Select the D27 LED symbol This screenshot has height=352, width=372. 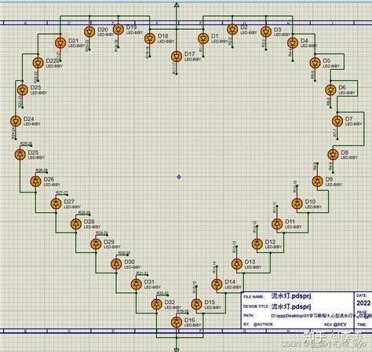(x=56, y=203)
